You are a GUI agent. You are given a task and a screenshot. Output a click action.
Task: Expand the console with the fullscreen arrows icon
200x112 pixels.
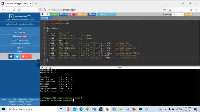46,68
